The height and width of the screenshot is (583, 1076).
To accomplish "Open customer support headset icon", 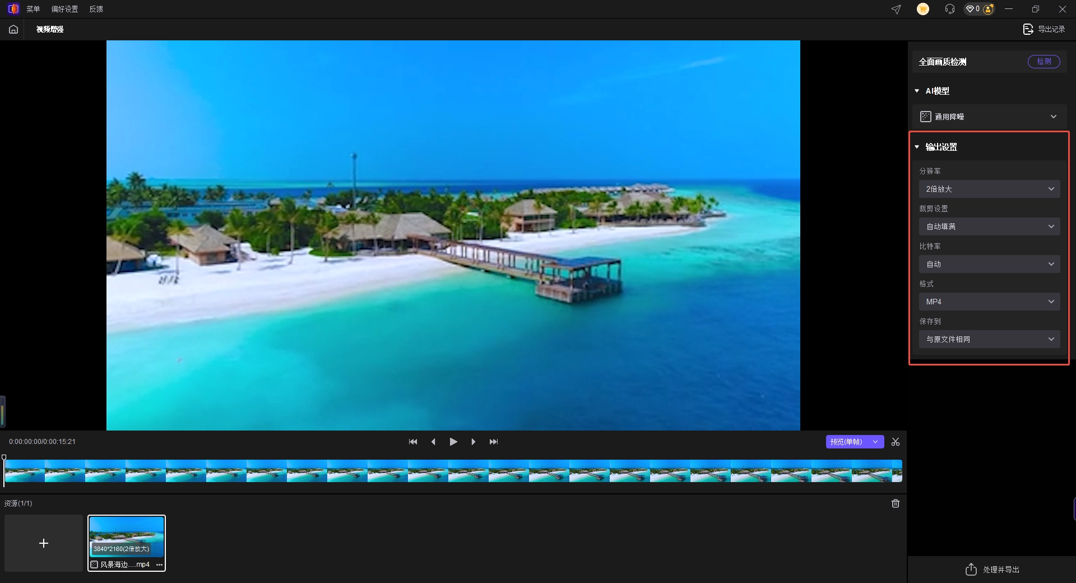I will coord(949,9).
